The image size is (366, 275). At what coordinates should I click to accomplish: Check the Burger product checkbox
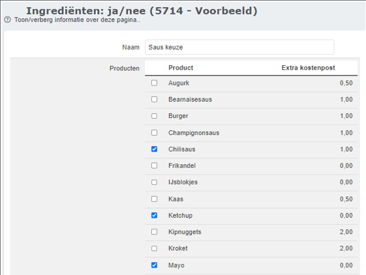coord(154,116)
